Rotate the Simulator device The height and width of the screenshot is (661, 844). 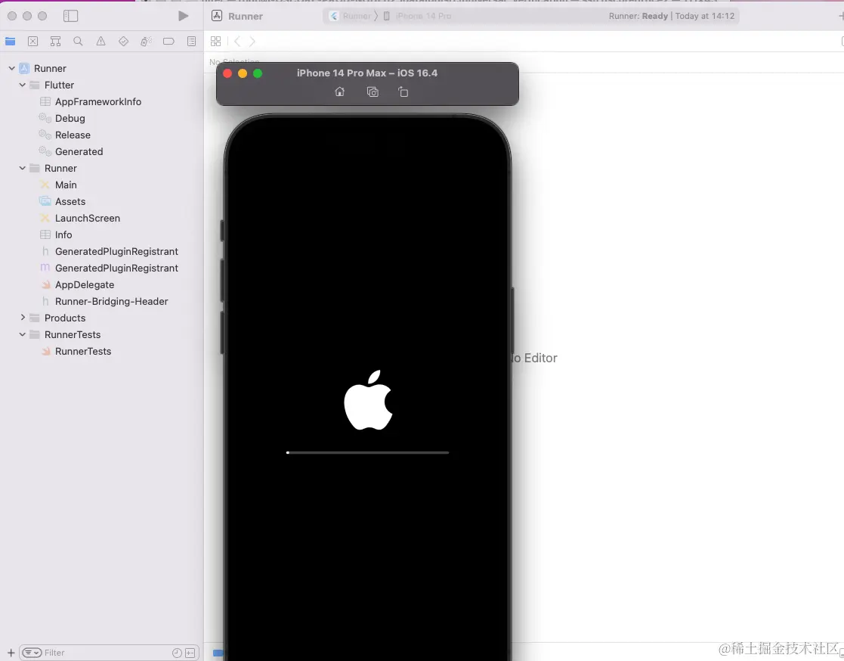point(403,92)
